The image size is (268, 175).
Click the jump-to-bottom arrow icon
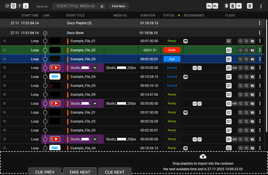point(25,6)
